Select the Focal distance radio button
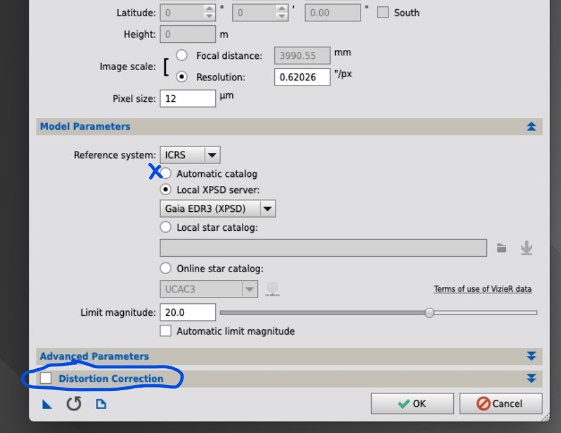Image resolution: width=561 pixels, height=433 pixels. pos(182,55)
